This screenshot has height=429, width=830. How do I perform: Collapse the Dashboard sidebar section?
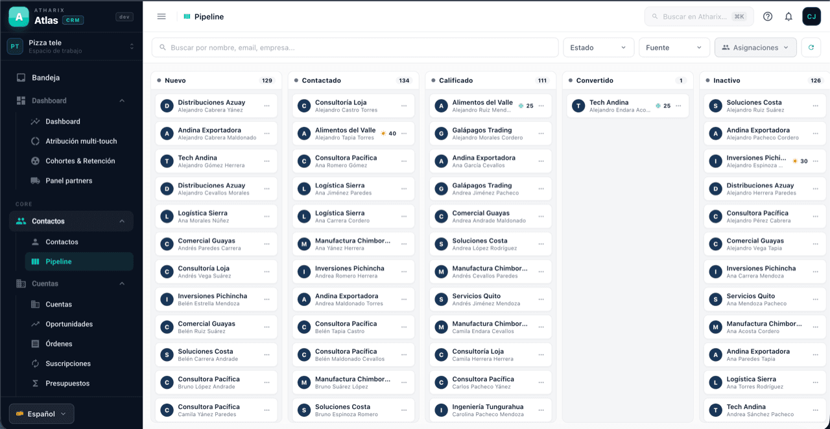(71, 100)
